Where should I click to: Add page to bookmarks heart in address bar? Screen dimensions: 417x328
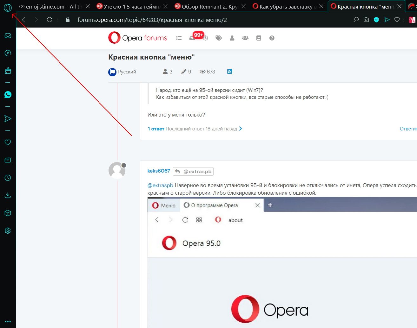tap(397, 20)
